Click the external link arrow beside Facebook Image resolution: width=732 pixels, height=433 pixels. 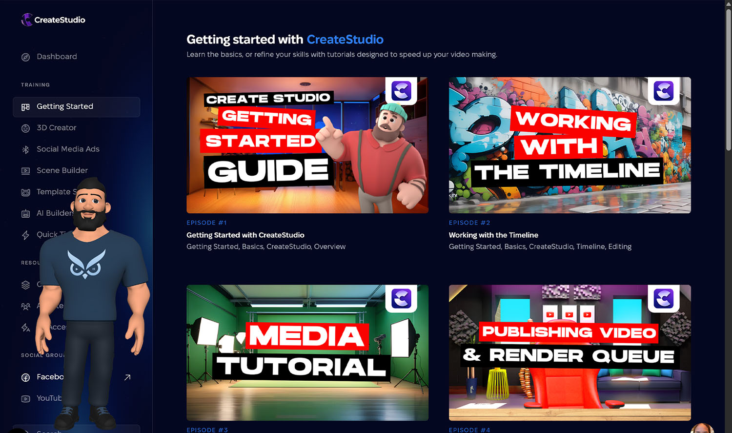[127, 377]
